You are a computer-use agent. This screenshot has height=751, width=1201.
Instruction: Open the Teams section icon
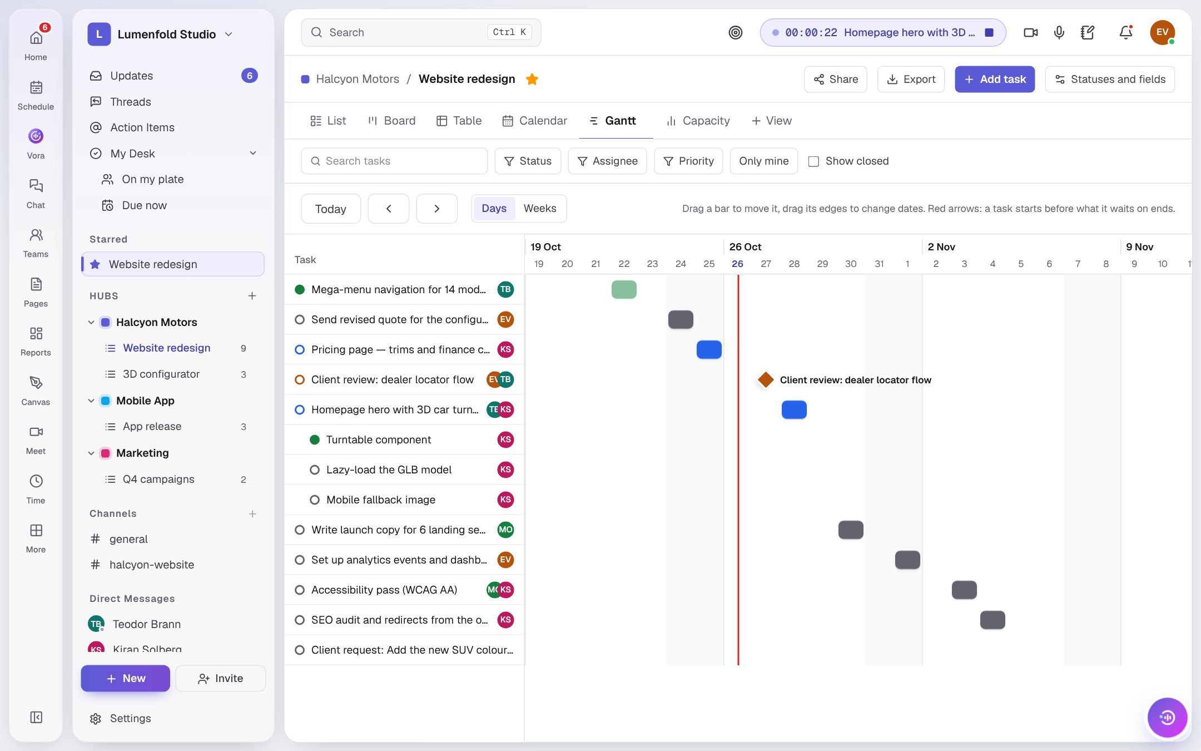[36, 242]
